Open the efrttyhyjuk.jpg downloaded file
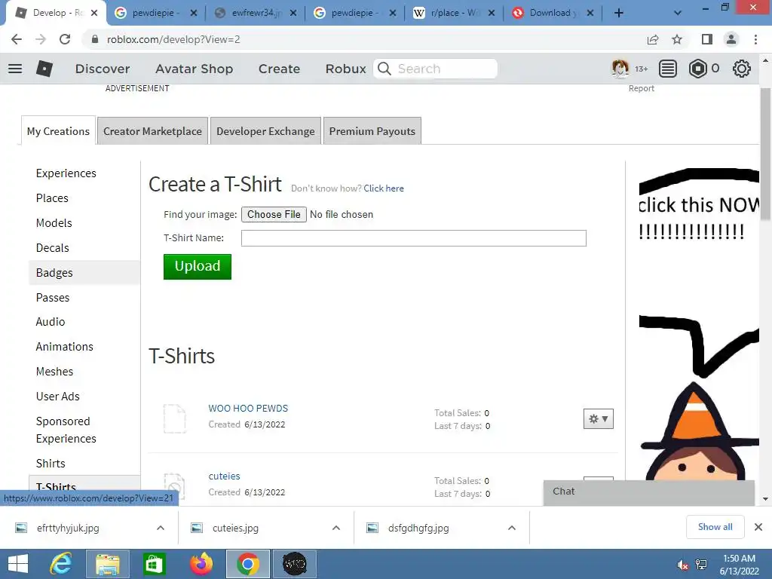The image size is (772, 579). [68, 528]
